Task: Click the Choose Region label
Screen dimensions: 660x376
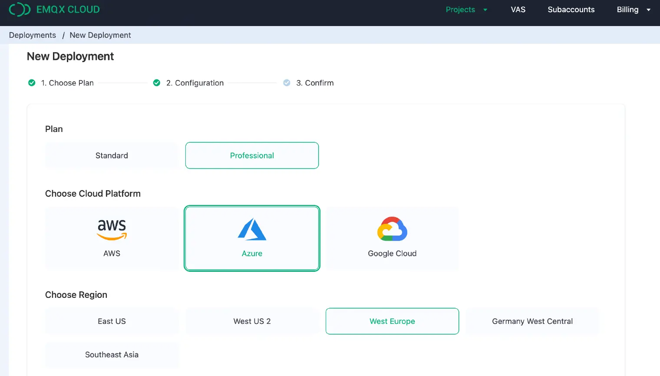Action: (76, 295)
